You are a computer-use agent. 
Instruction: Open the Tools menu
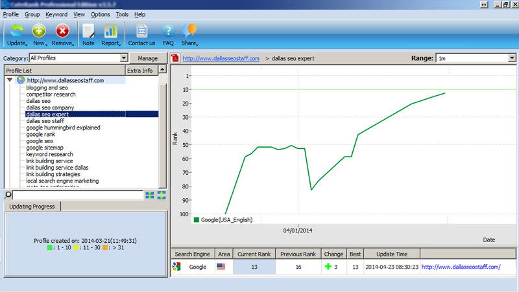pyautogui.click(x=122, y=14)
